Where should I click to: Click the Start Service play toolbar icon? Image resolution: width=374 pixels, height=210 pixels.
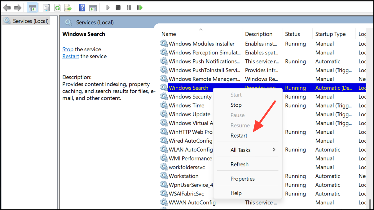(x=108, y=7)
